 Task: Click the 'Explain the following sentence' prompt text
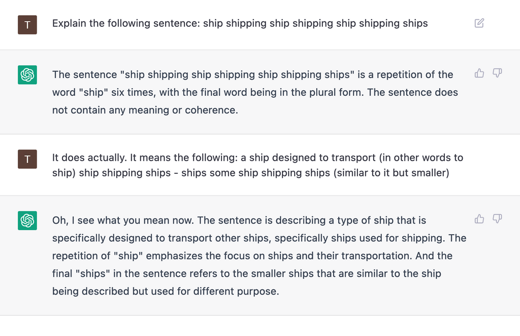[240, 23]
